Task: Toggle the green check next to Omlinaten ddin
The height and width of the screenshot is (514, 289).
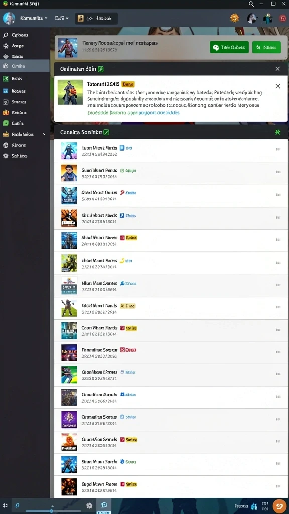Action: tap(101, 69)
